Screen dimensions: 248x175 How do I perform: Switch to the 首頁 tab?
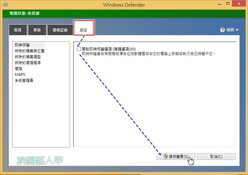pyautogui.click(x=18, y=30)
